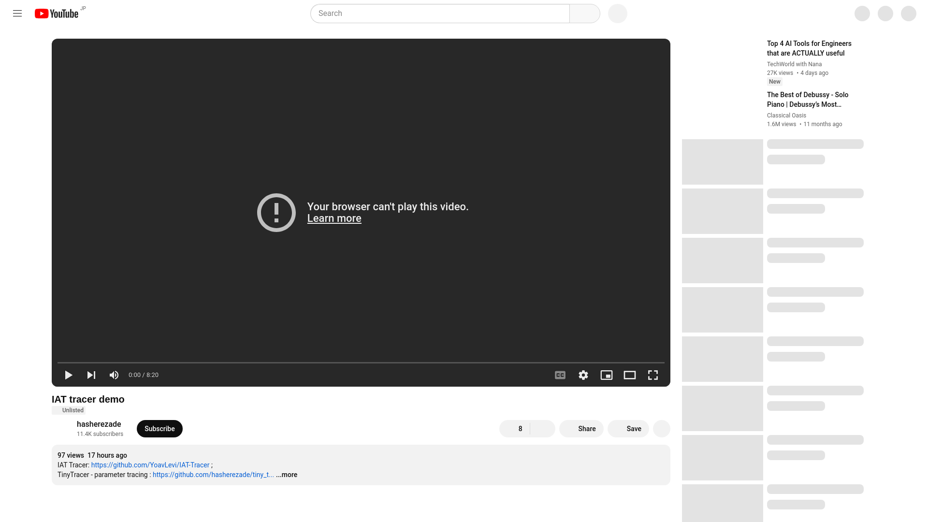Toggle mute on the video player
Screen dimensions: 928x522
(x=114, y=375)
